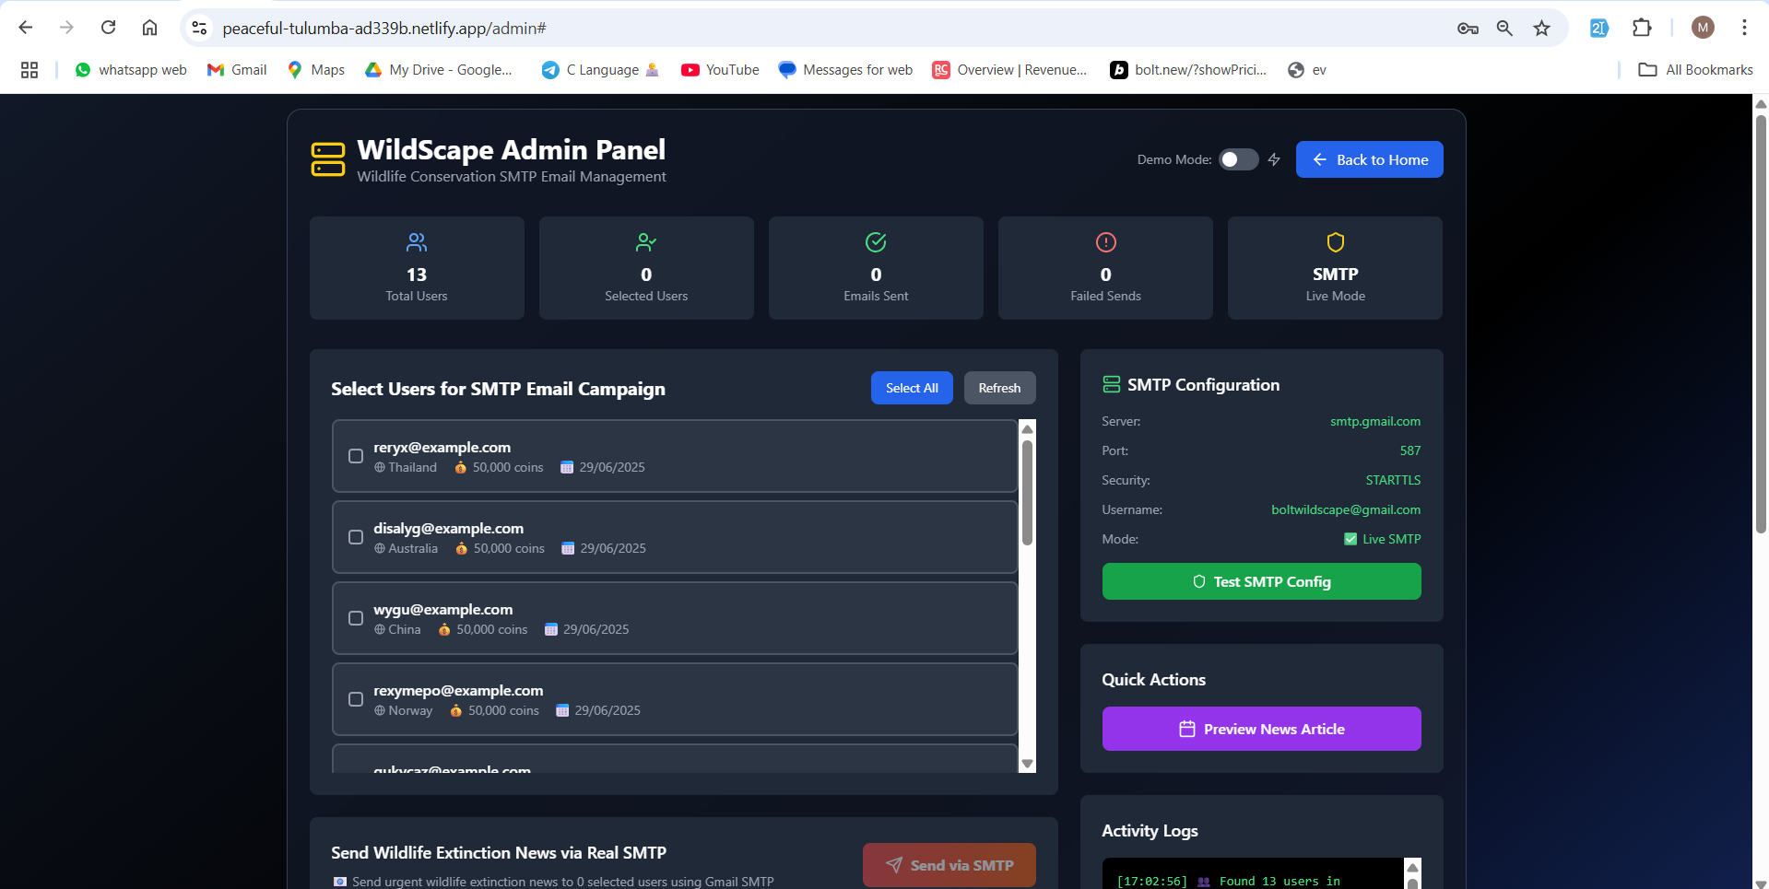Image resolution: width=1769 pixels, height=889 pixels.
Task: Click the Send via SMTP button
Action: pos(949,865)
